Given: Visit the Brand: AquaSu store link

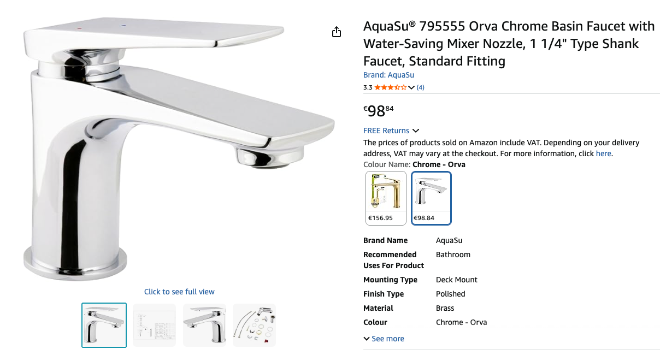Looking at the screenshot, I should [x=388, y=75].
